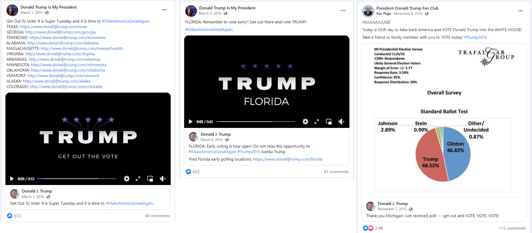Open the more options menu on March 9 post
Viewport: 532px width, 233px height.
tap(343, 11)
